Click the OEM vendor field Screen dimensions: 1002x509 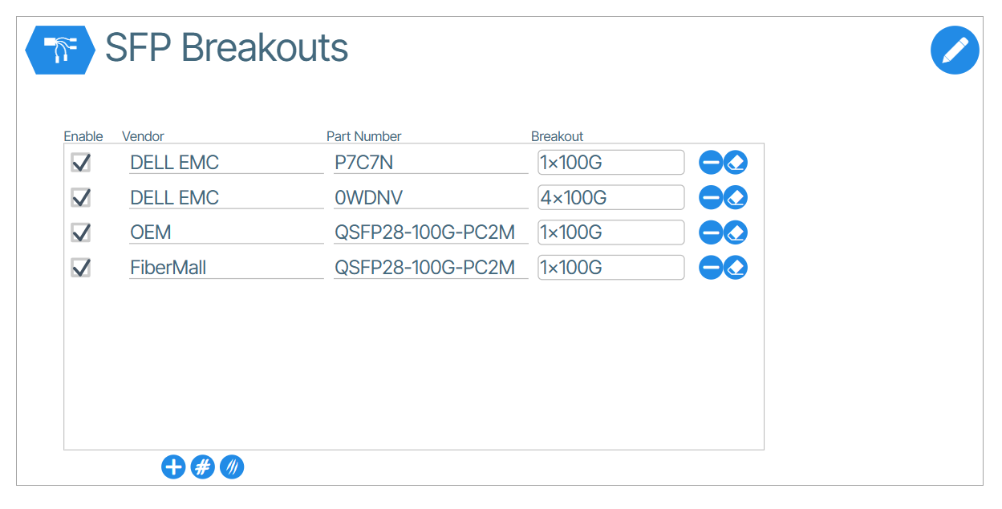pos(225,232)
